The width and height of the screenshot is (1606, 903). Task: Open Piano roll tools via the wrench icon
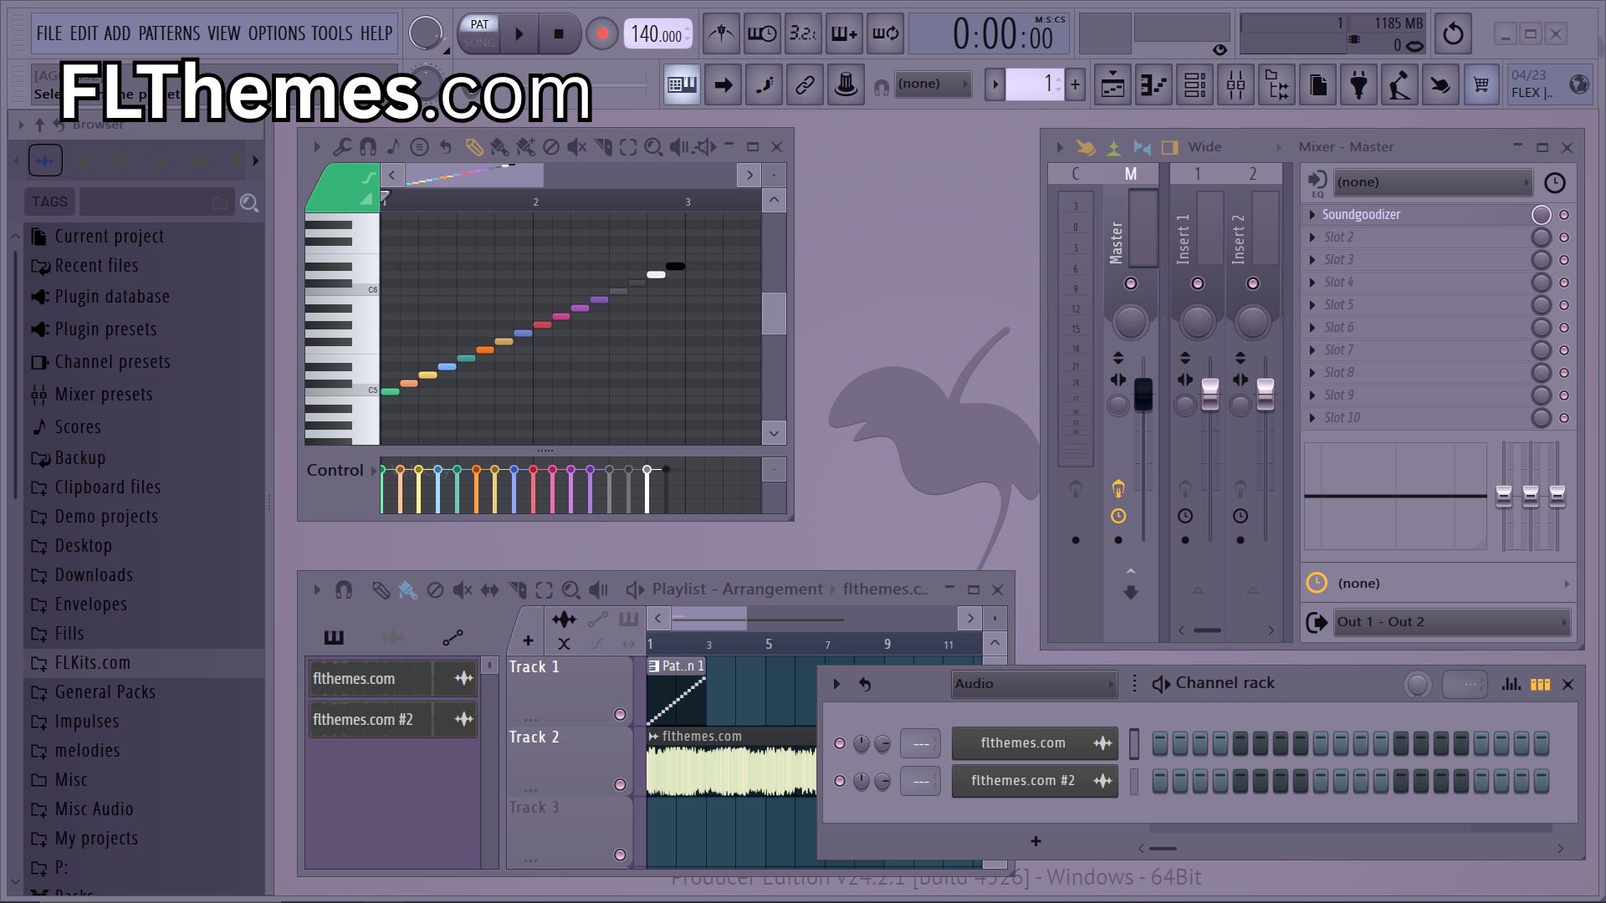point(341,147)
